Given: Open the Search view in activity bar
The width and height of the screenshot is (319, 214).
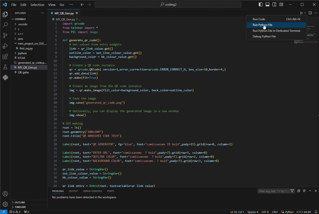Looking at the screenshot, I should [x=5, y=25].
